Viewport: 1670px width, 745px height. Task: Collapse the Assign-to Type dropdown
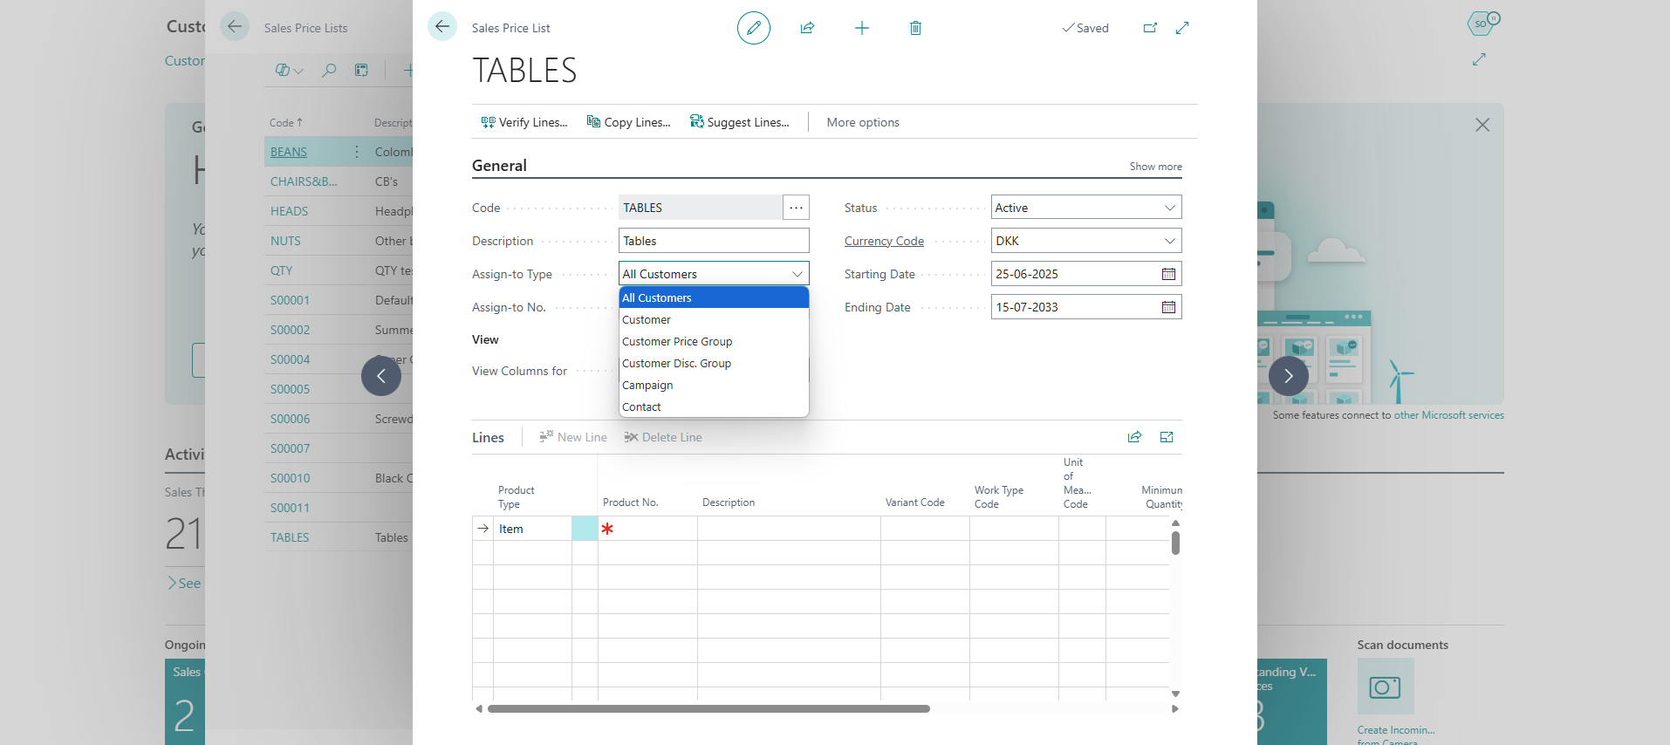(x=797, y=274)
